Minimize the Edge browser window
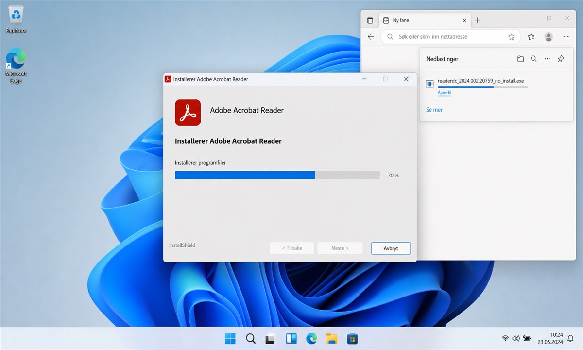 532,18
